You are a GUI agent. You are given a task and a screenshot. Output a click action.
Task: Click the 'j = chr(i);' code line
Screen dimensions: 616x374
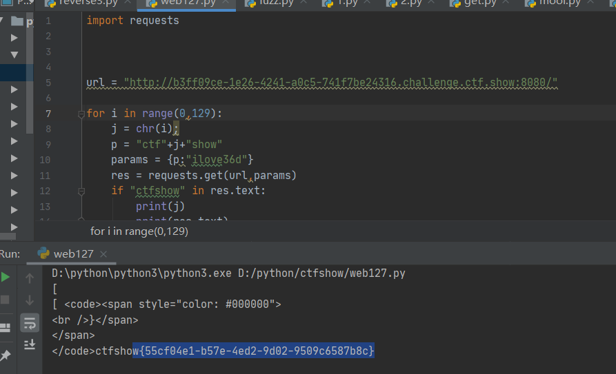click(145, 129)
